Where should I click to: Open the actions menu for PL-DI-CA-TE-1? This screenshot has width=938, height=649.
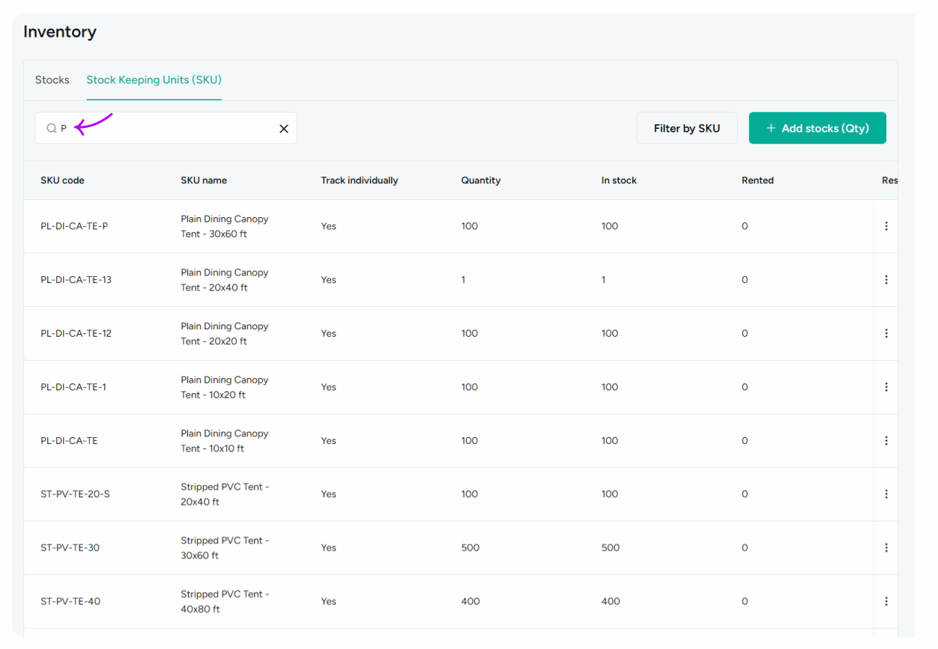(x=886, y=387)
